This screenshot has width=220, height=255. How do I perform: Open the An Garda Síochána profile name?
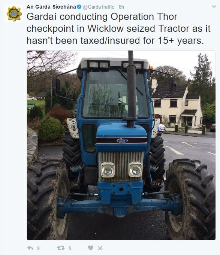(x=51, y=7)
